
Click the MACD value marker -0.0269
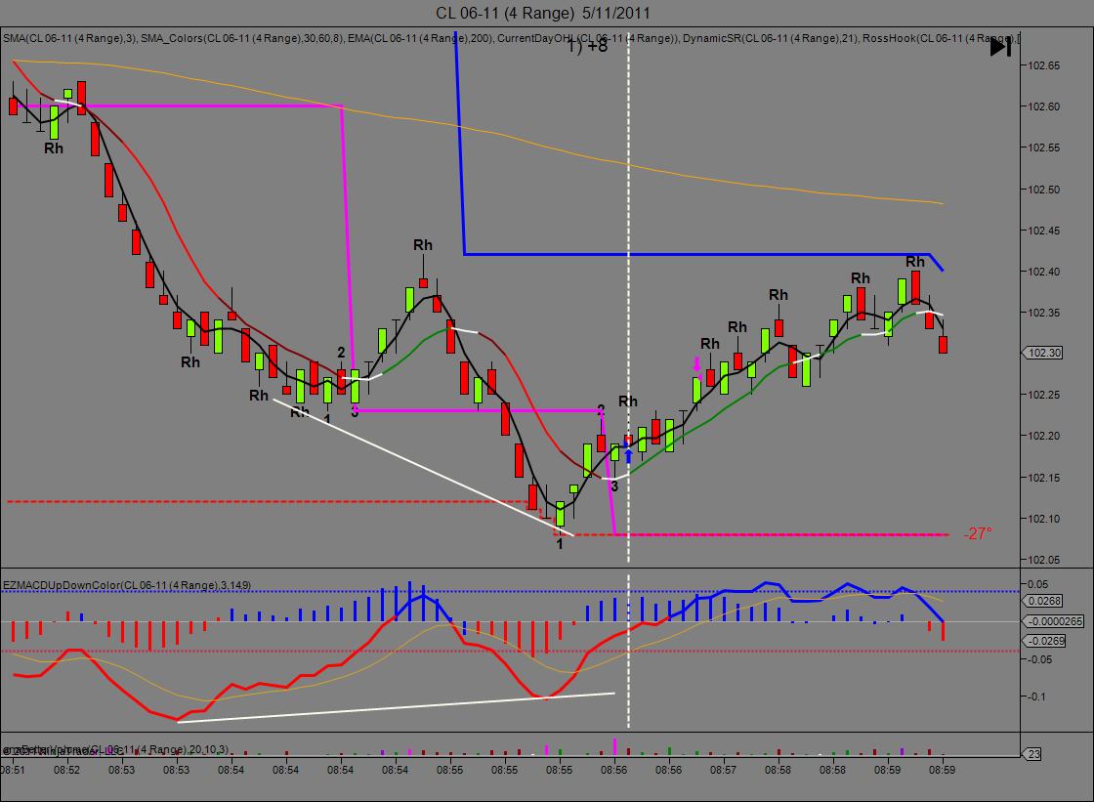(x=1044, y=641)
